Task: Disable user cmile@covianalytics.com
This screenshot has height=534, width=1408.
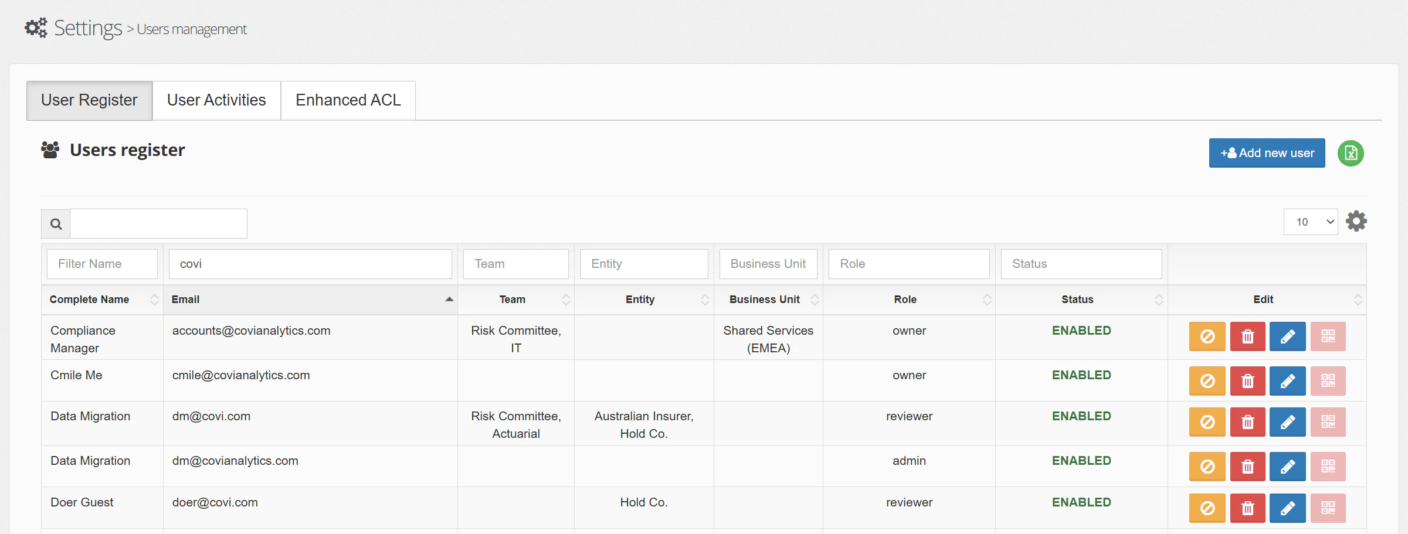Action: click(x=1207, y=381)
